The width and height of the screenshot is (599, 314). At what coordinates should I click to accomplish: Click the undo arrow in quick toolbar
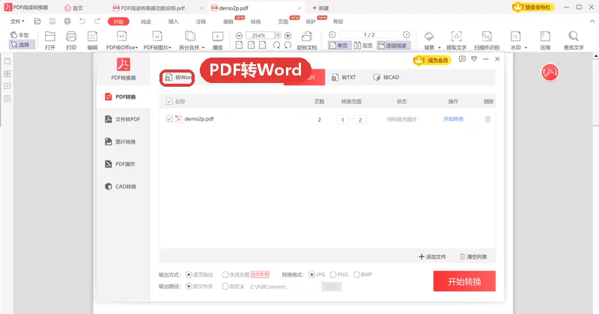[x=82, y=22]
